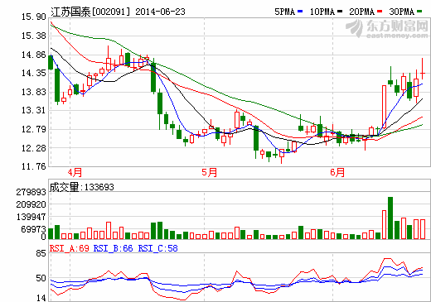Click the 5月 month marker
The height and width of the screenshot is (302, 431).
pos(210,173)
